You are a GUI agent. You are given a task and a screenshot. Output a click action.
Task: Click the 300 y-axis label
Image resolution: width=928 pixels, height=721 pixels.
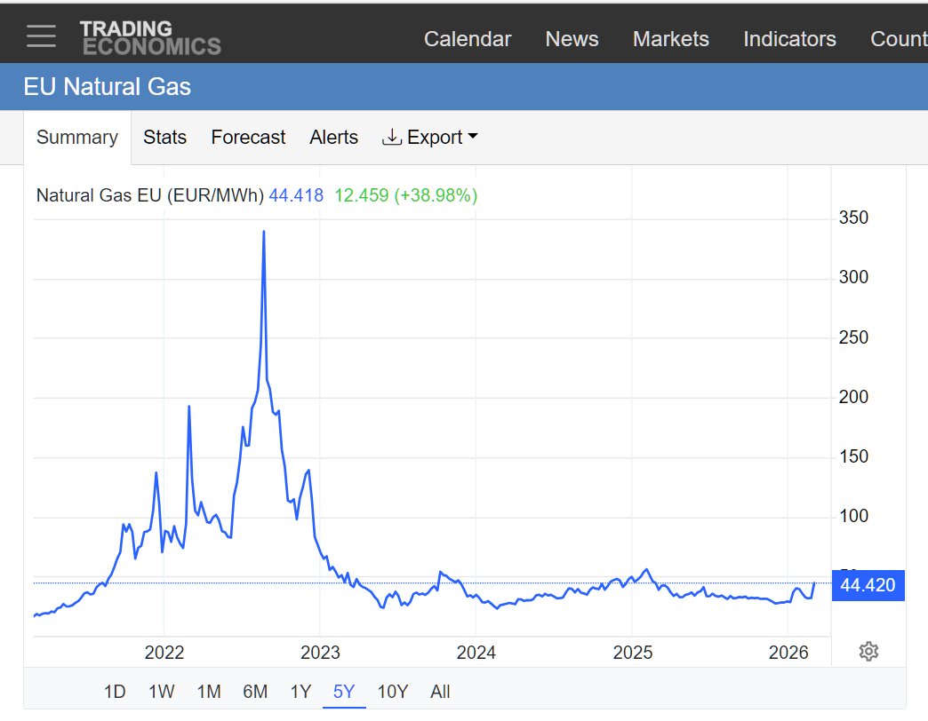coord(853,277)
